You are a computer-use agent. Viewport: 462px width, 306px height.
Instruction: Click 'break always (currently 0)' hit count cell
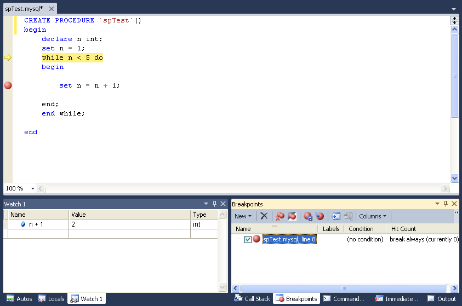424,239
